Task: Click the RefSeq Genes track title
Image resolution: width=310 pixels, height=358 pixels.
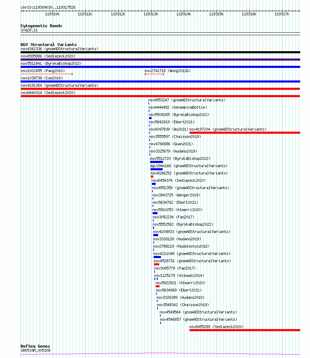Action: (36, 346)
